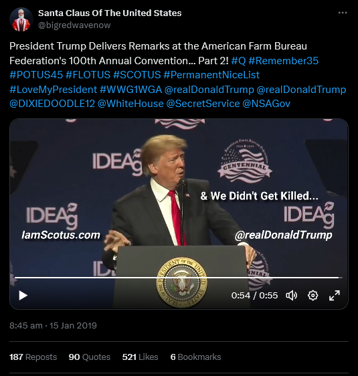The height and width of the screenshot is (376, 358).
Task: Open the @bigredwavenow handle
Action: click(74, 25)
